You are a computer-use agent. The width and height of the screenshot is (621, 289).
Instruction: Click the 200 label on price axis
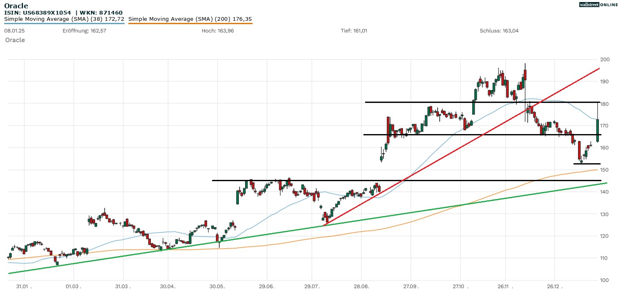605,60
